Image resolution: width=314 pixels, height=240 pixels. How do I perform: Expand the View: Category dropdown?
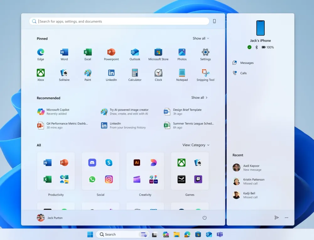[x=196, y=145]
